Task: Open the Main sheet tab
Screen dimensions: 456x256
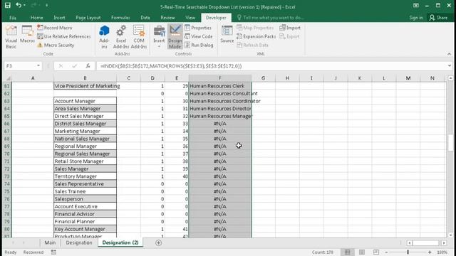Action: (50, 242)
